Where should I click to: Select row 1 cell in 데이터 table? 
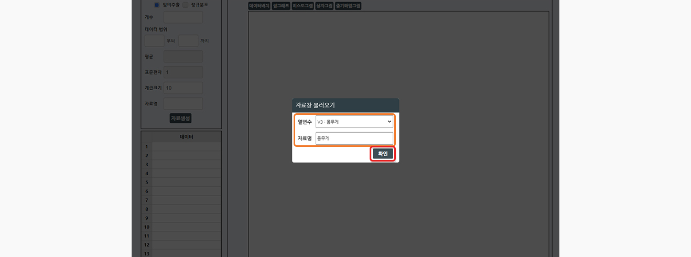click(186, 147)
